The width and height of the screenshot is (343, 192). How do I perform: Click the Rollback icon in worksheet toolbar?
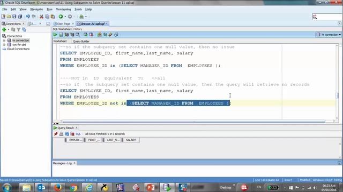91,35
